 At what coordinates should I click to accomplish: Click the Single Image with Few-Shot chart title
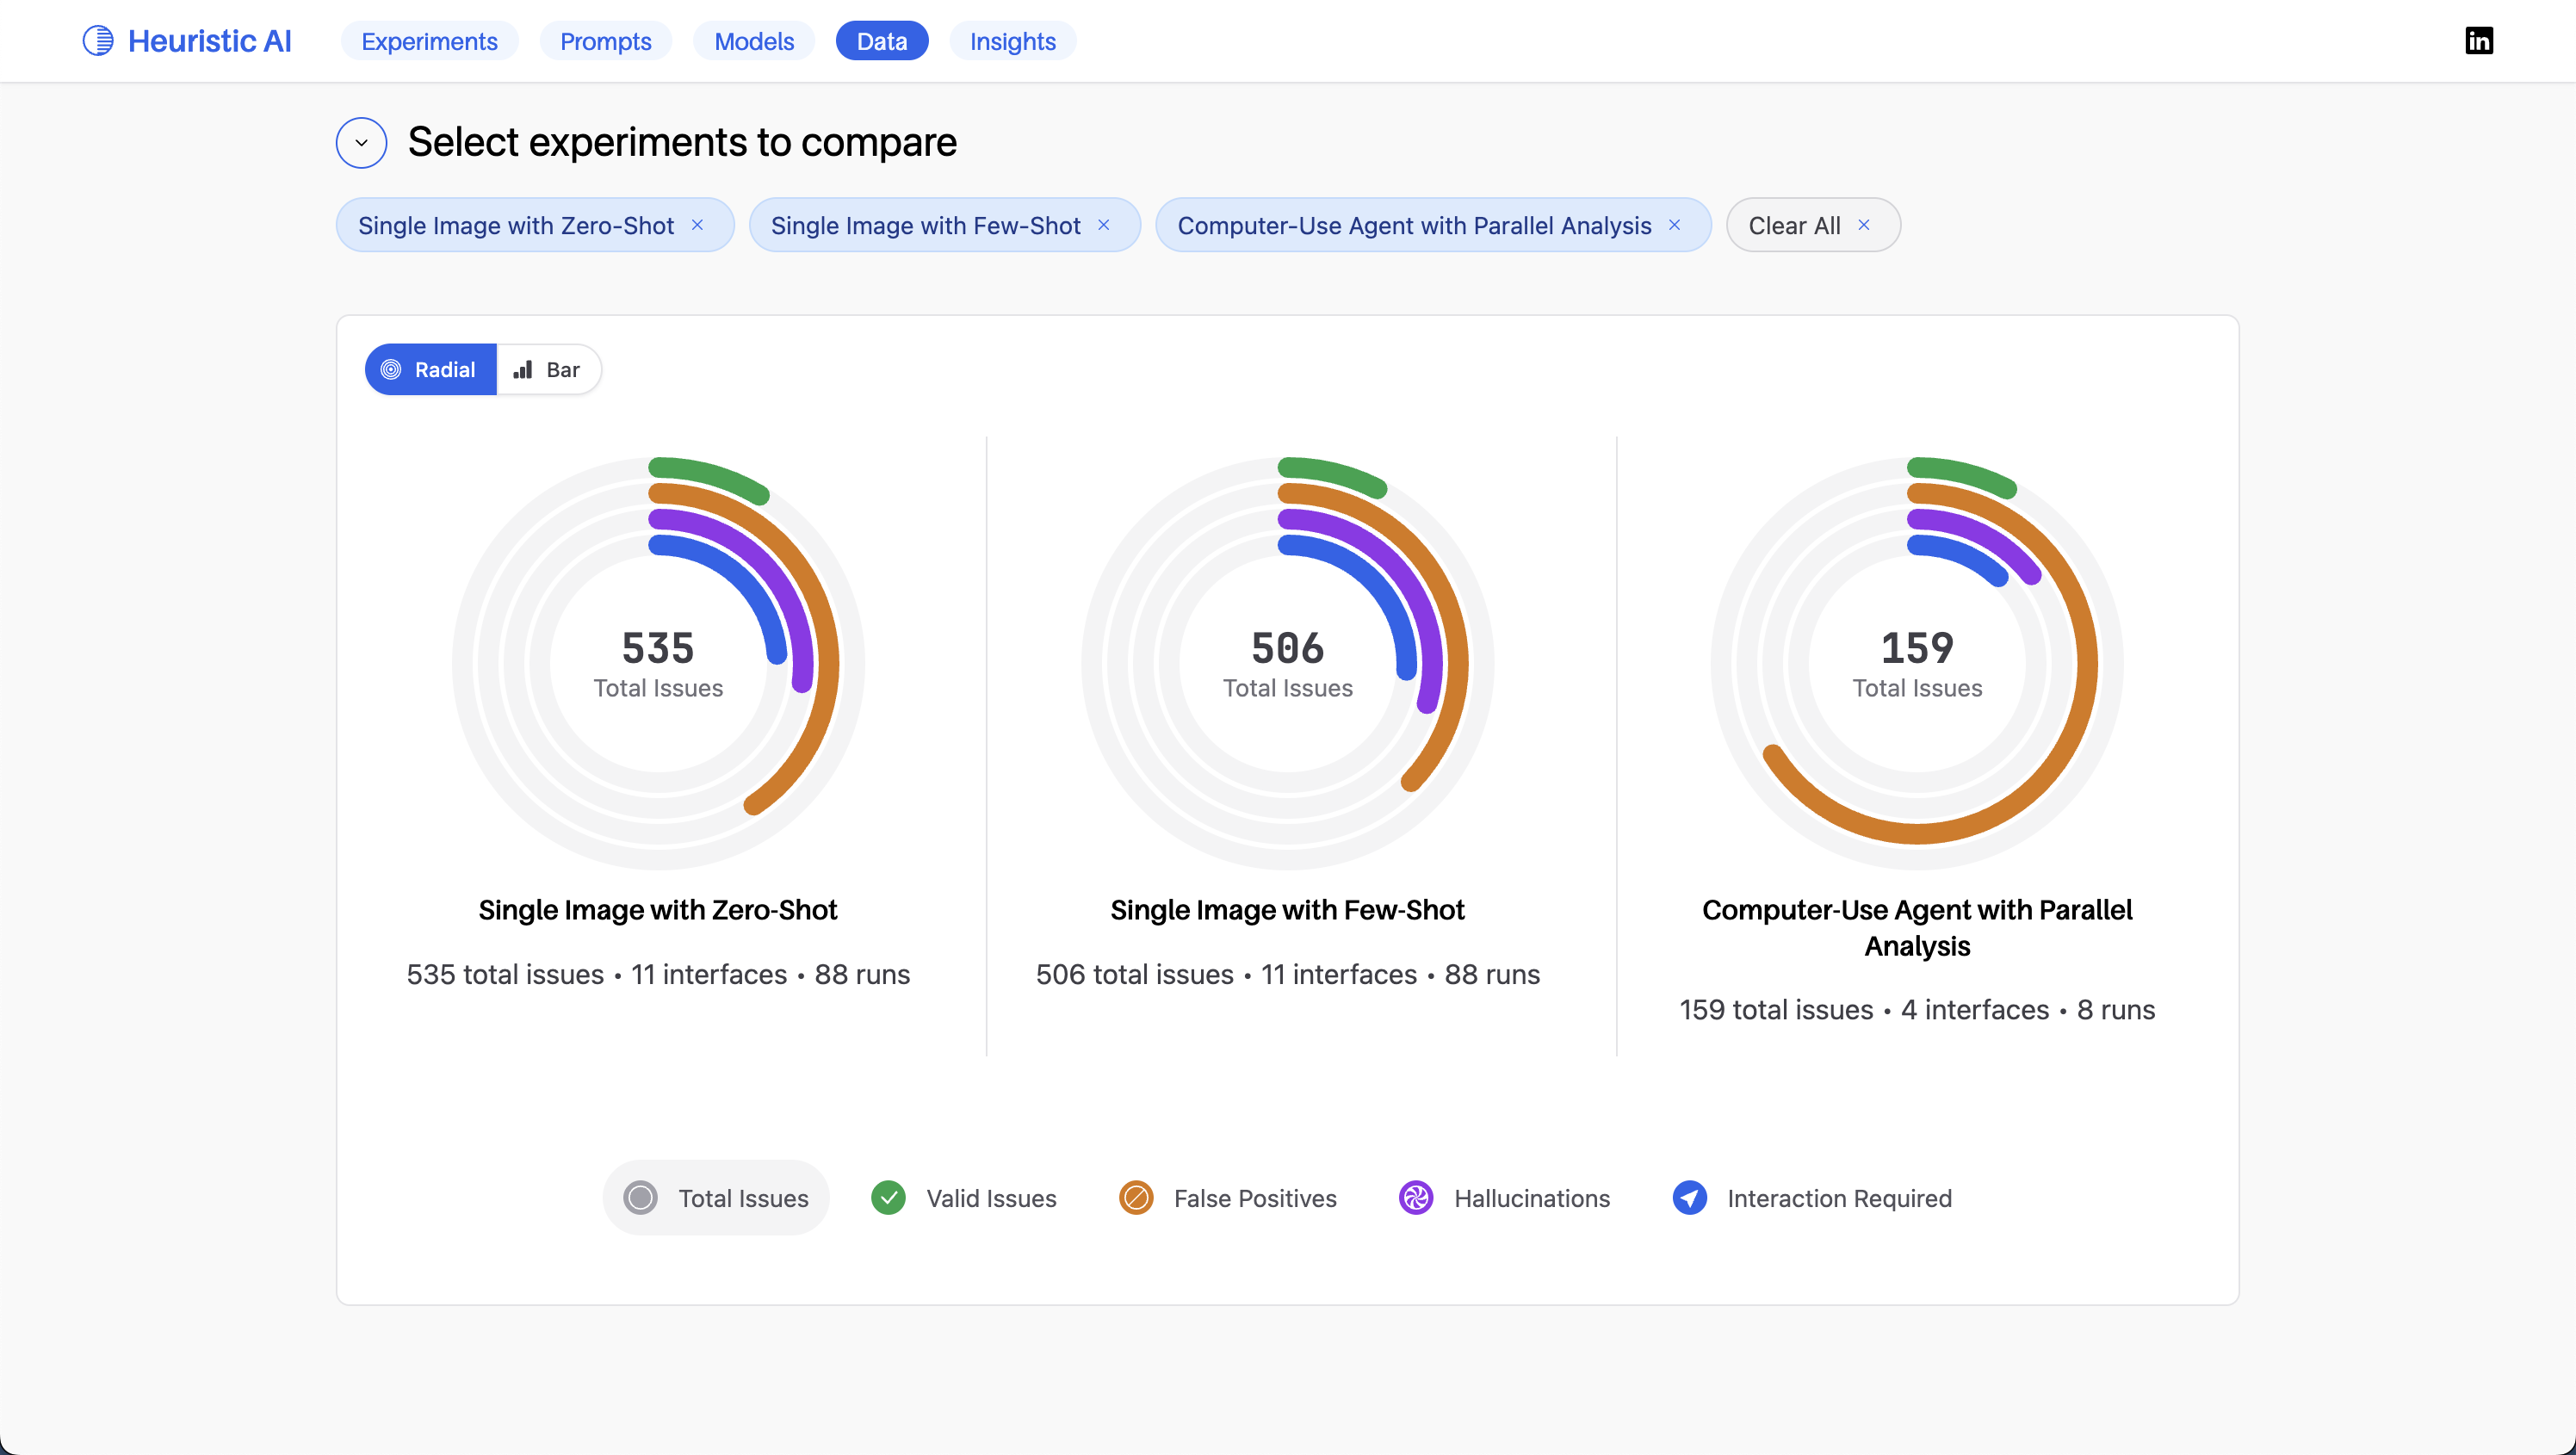1288,910
